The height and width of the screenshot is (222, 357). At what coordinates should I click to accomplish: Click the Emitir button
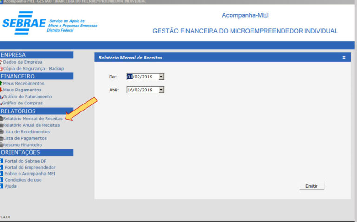pyautogui.click(x=312, y=186)
